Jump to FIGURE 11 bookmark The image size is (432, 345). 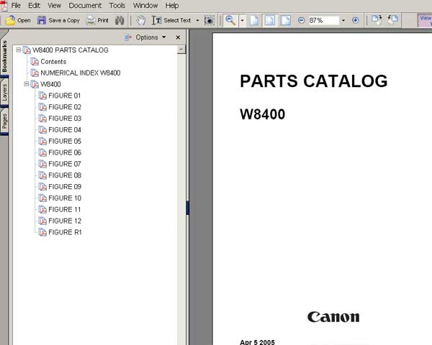(65, 209)
